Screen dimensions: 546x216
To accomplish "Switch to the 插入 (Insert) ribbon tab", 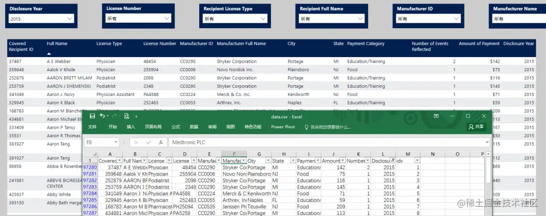I will (131, 127).
